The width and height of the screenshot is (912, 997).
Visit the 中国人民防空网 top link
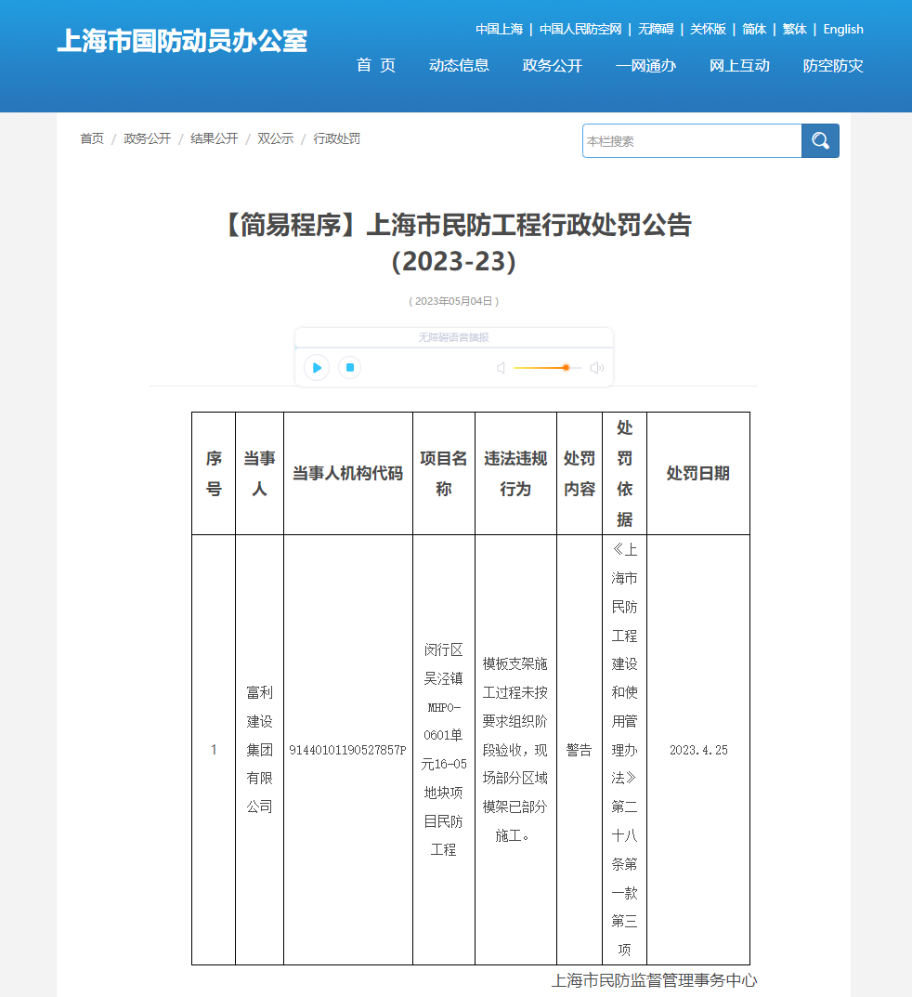(580, 29)
